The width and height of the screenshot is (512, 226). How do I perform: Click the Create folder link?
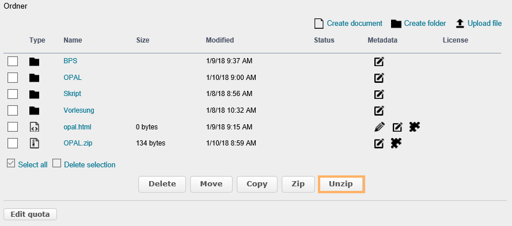[x=425, y=24]
